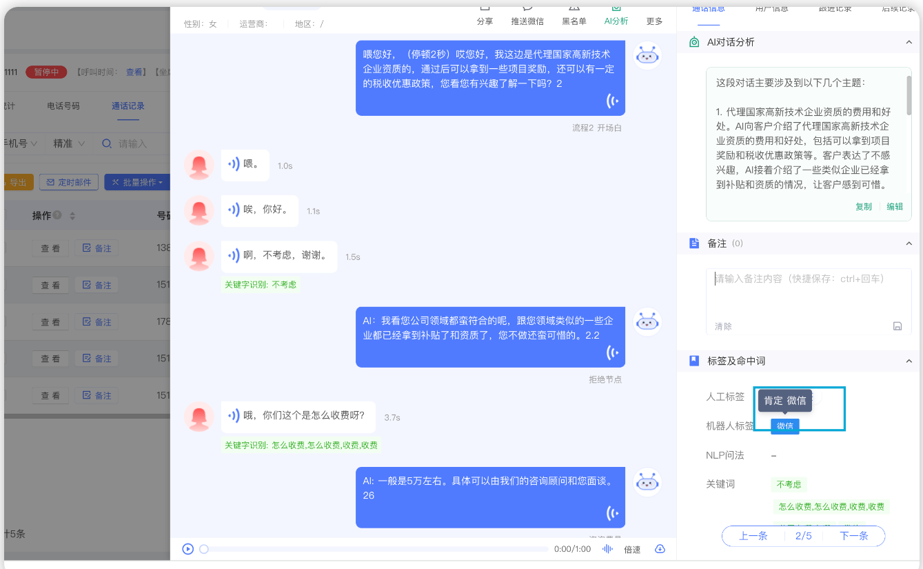The image size is (923, 569).
Task: Collapse the 备注 section
Action: point(909,243)
